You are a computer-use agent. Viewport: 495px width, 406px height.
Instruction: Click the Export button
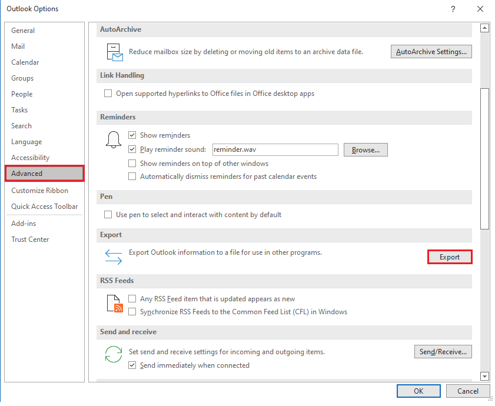point(450,257)
